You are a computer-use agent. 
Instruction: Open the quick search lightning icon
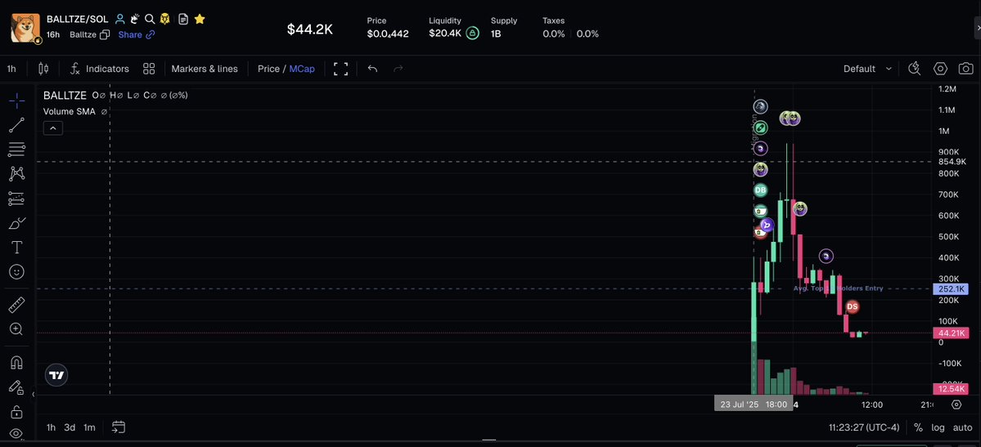click(914, 69)
